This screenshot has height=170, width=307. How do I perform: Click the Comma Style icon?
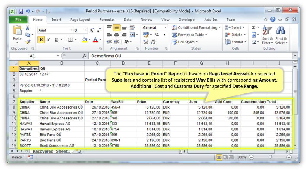click(164, 35)
